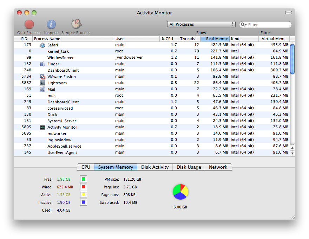Click the scrollbar up arrow
Image resolution: width=309 pixels, height=239 pixels.
pos(292,148)
